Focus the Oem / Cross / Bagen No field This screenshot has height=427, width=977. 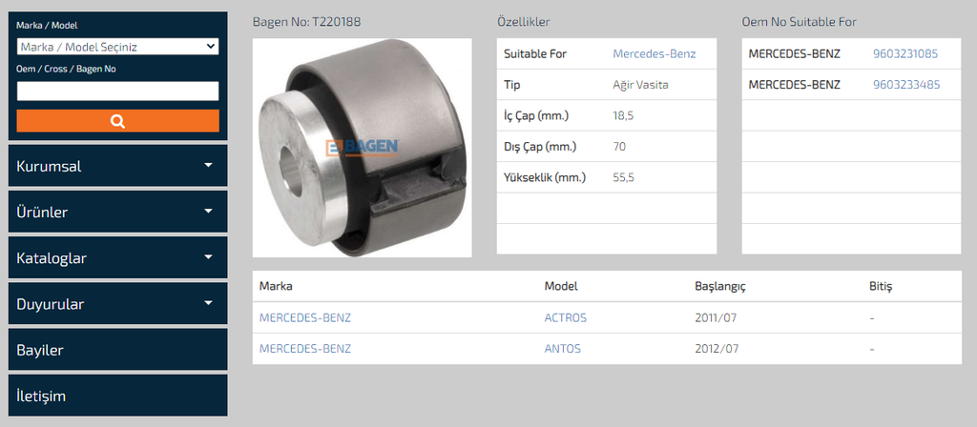pyautogui.click(x=117, y=91)
